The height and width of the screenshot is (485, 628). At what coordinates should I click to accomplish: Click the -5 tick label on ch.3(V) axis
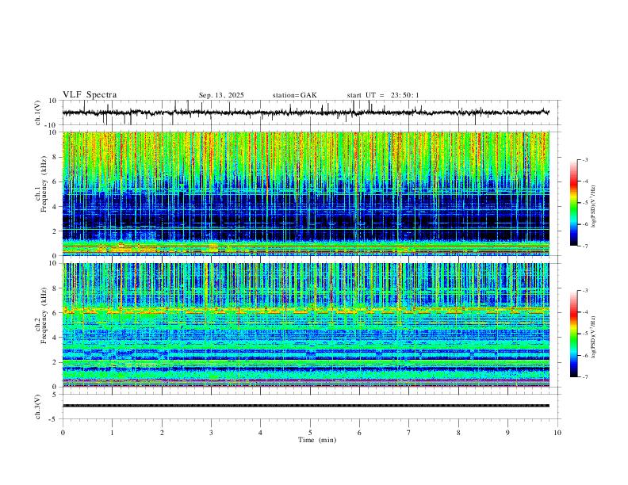54,419
